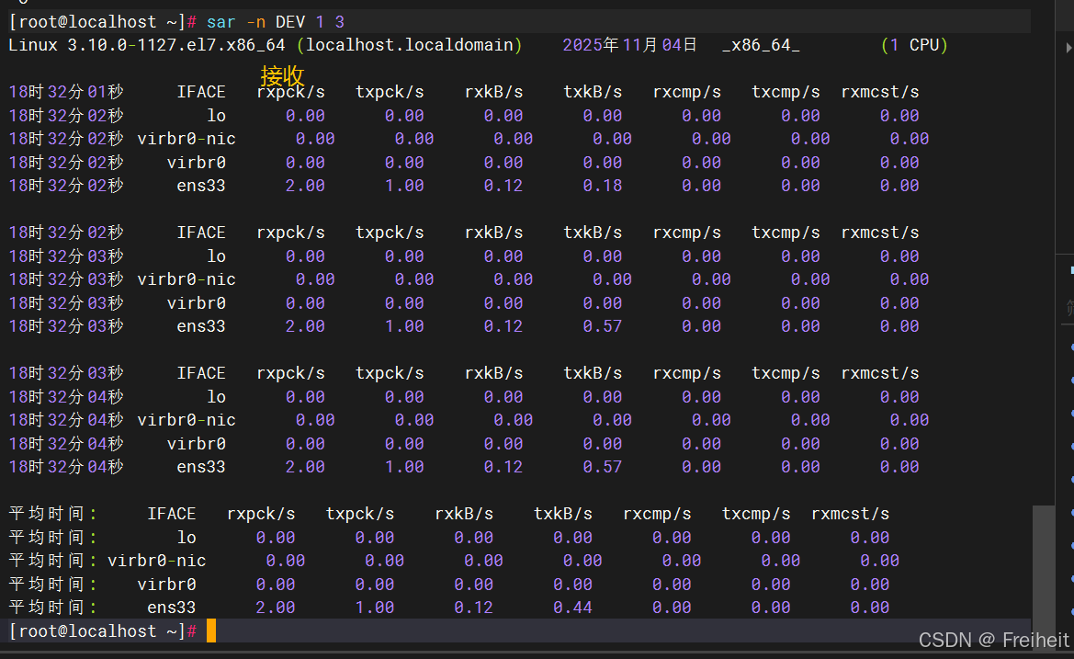This screenshot has height=659, width=1074.
Task: Click the 'sar' command word in the first line
Action: (220, 22)
